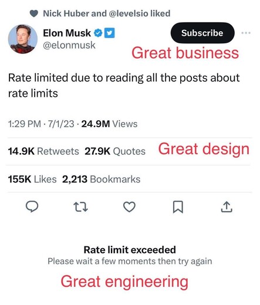Click the reply speech bubble icon
This screenshot has height=305, width=260.
32,207
